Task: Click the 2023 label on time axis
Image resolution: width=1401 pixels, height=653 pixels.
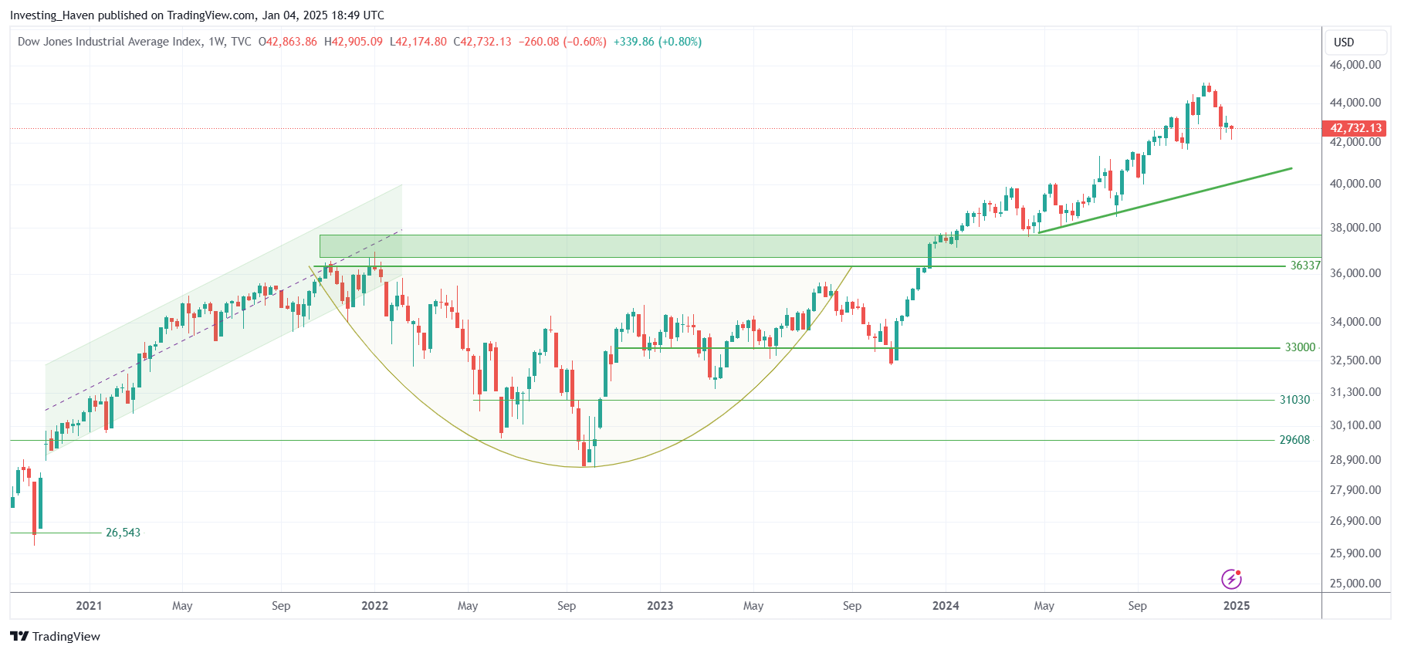Action: click(x=660, y=606)
